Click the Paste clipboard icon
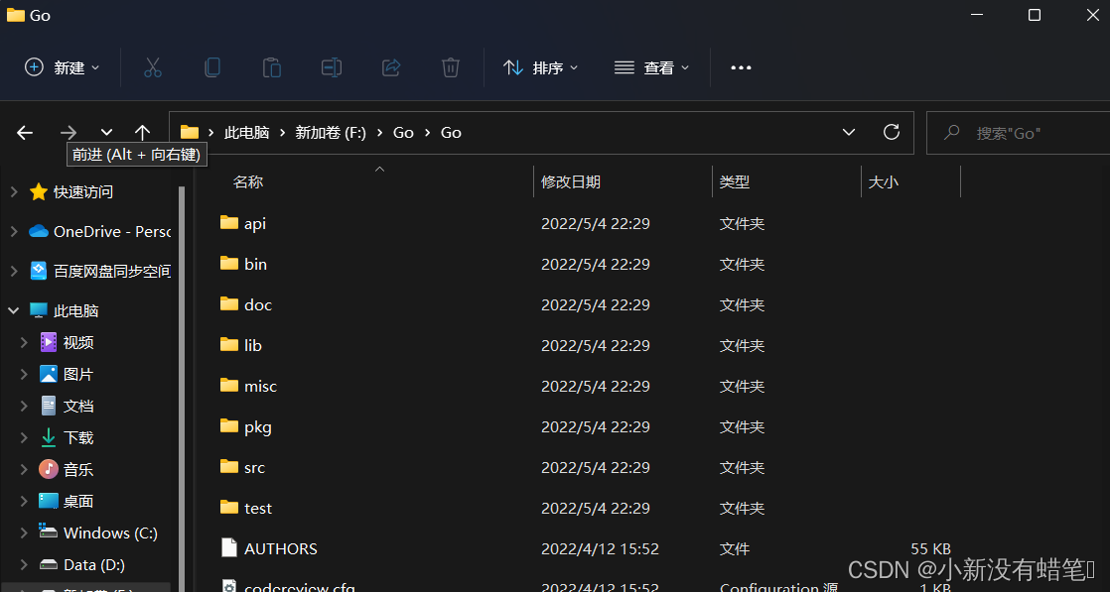Screen dimensions: 1110x592 pos(272,67)
